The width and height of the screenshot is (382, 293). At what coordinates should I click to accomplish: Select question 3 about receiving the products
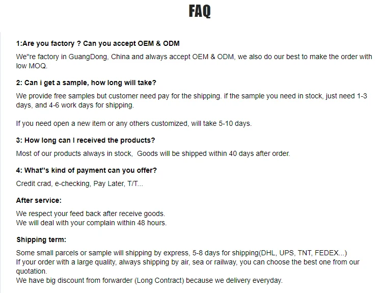(x=86, y=140)
